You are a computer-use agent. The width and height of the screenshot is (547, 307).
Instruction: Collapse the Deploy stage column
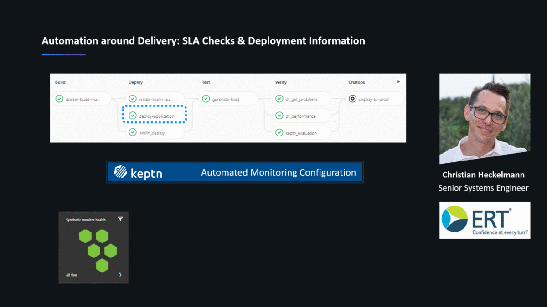click(136, 82)
